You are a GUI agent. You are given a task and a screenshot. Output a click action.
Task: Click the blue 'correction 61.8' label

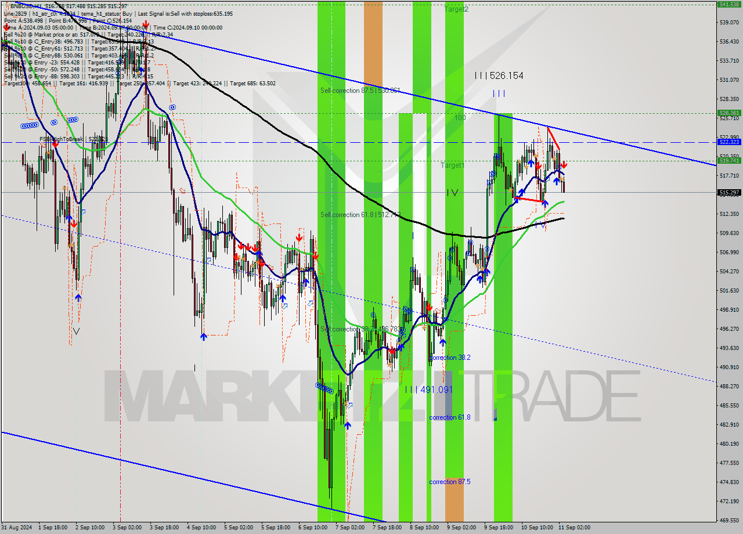click(450, 417)
